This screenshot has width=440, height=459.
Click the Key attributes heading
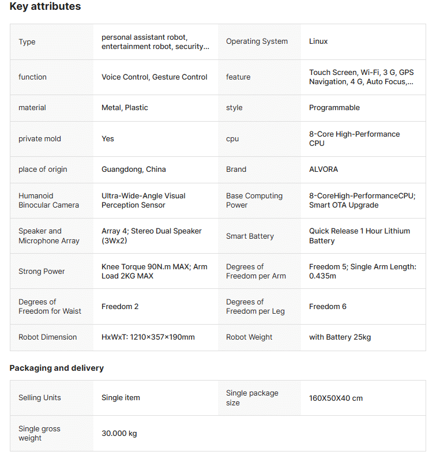point(45,7)
